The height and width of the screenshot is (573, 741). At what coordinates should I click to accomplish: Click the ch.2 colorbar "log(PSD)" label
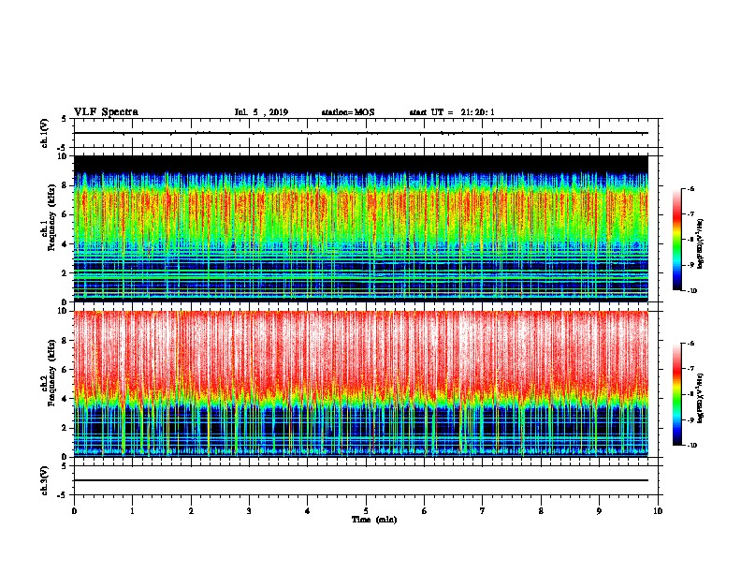click(701, 397)
